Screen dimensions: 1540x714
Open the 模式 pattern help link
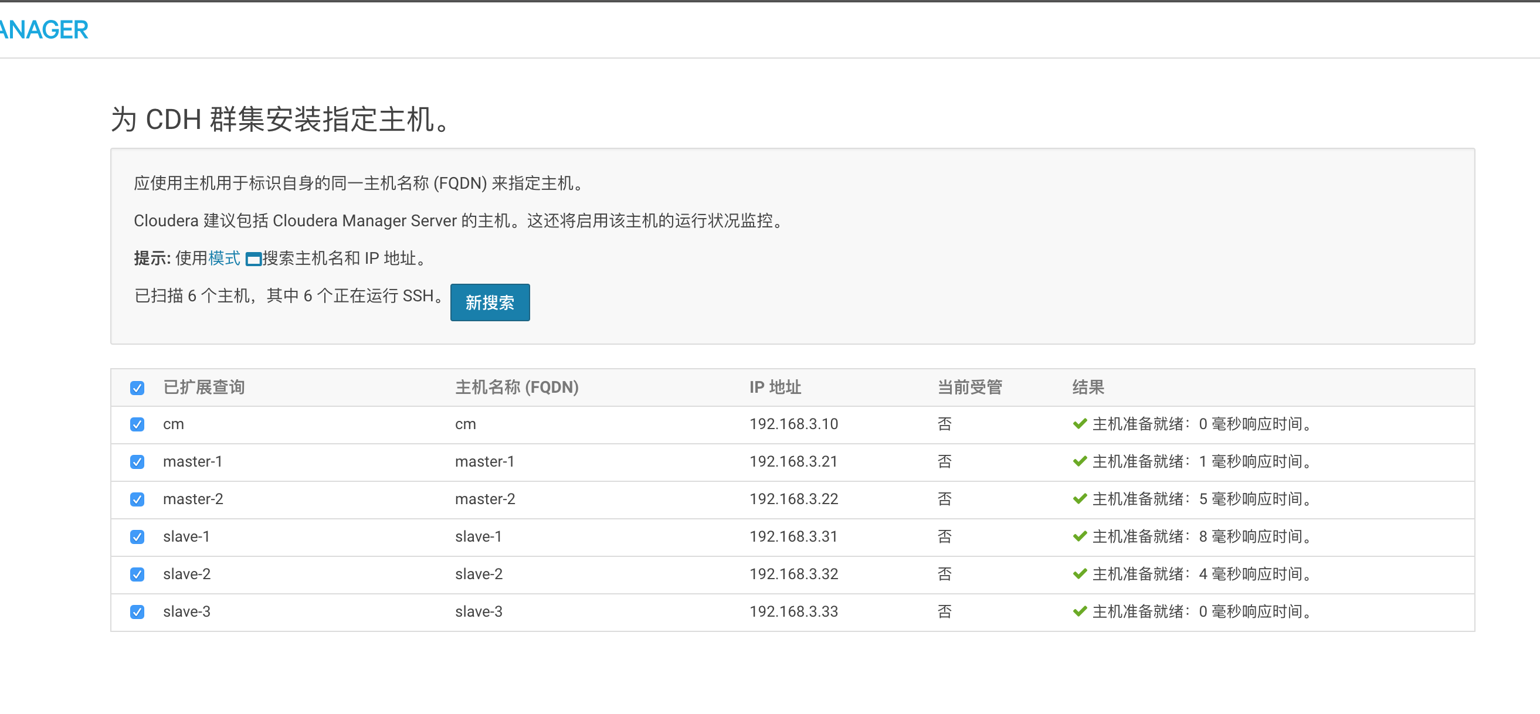point(224,258)
